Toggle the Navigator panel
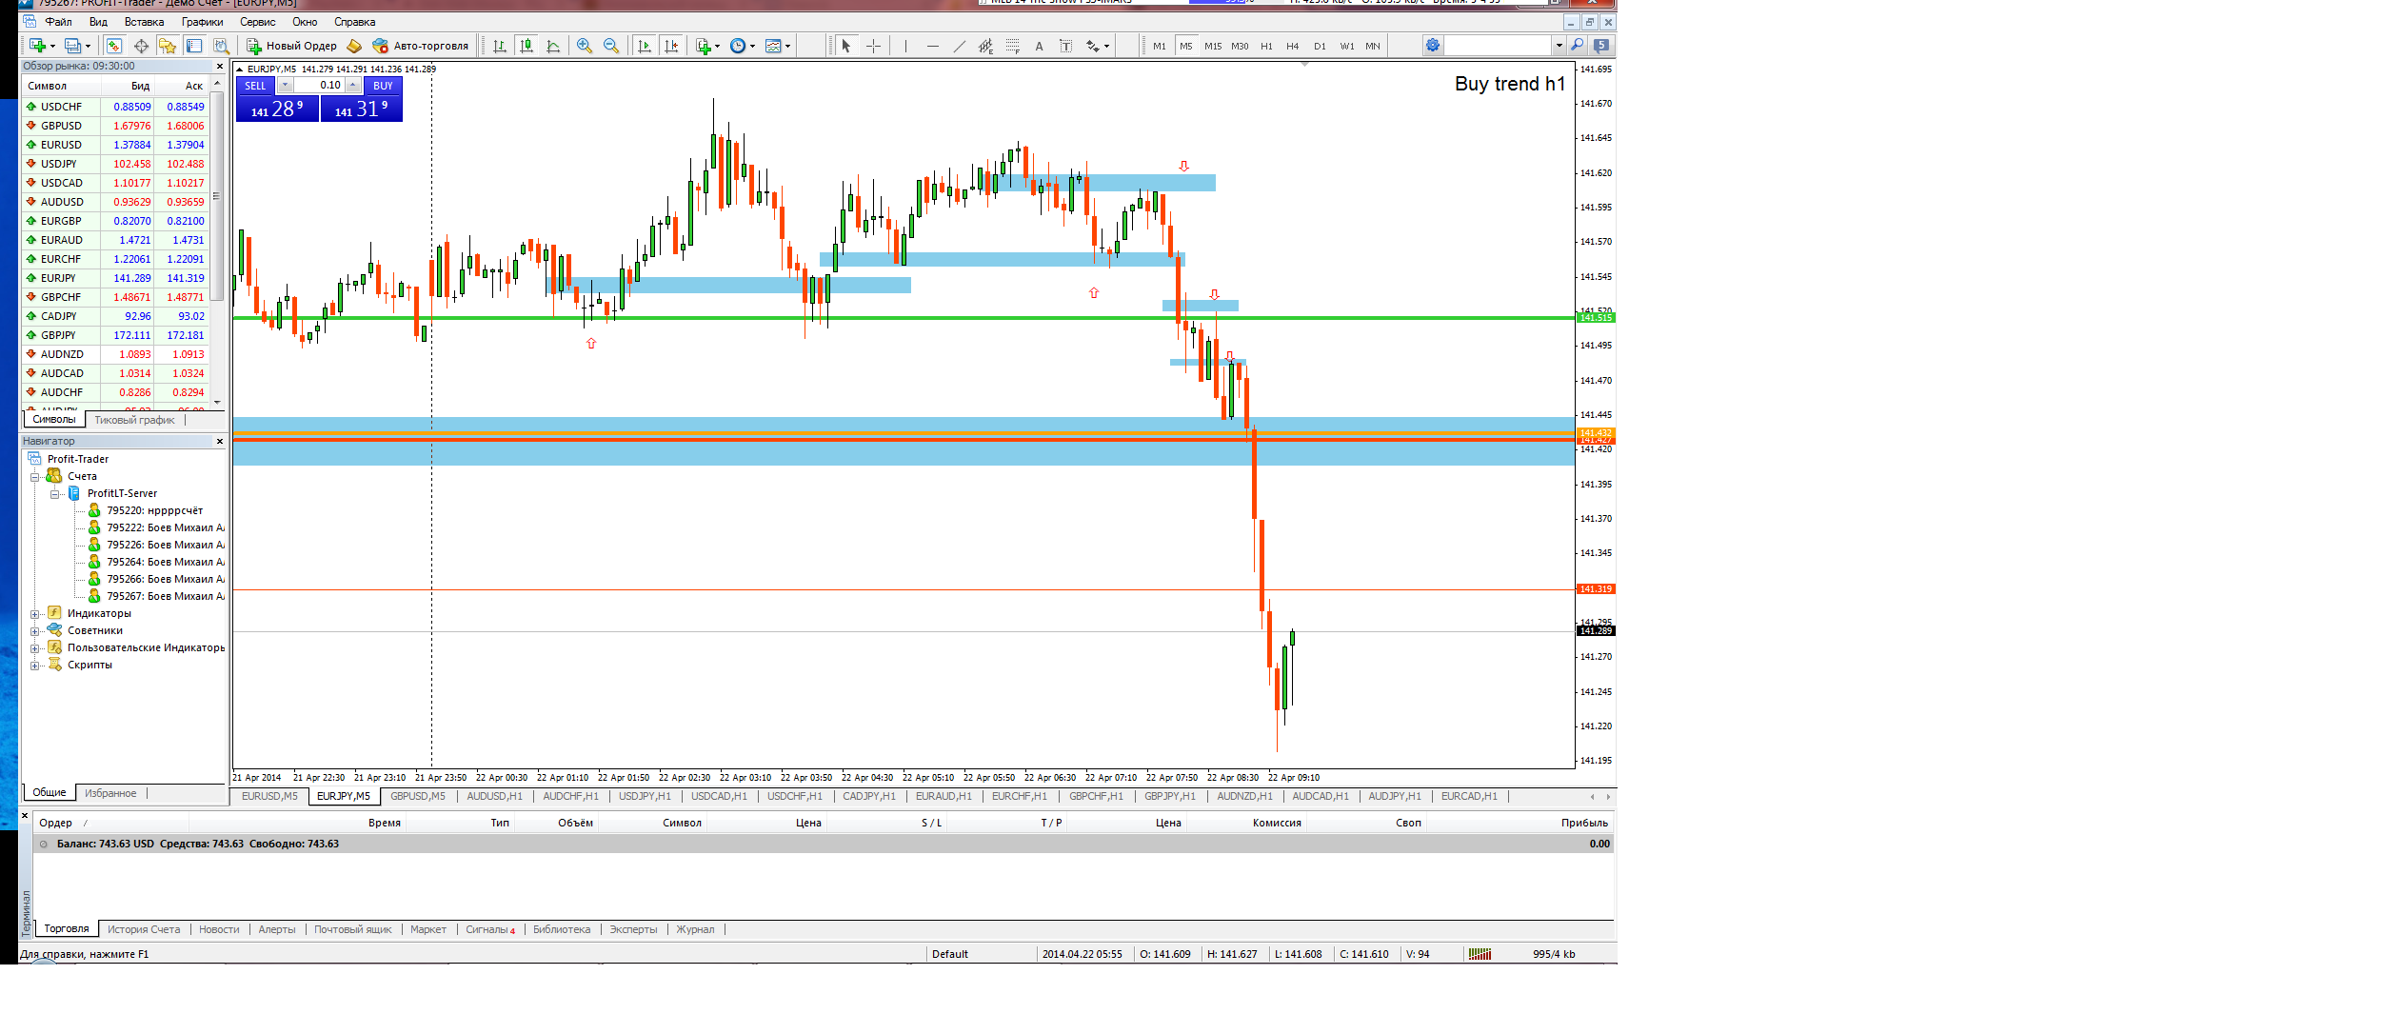Screen dimensions: 2384x1034 (x=168, y=46)
